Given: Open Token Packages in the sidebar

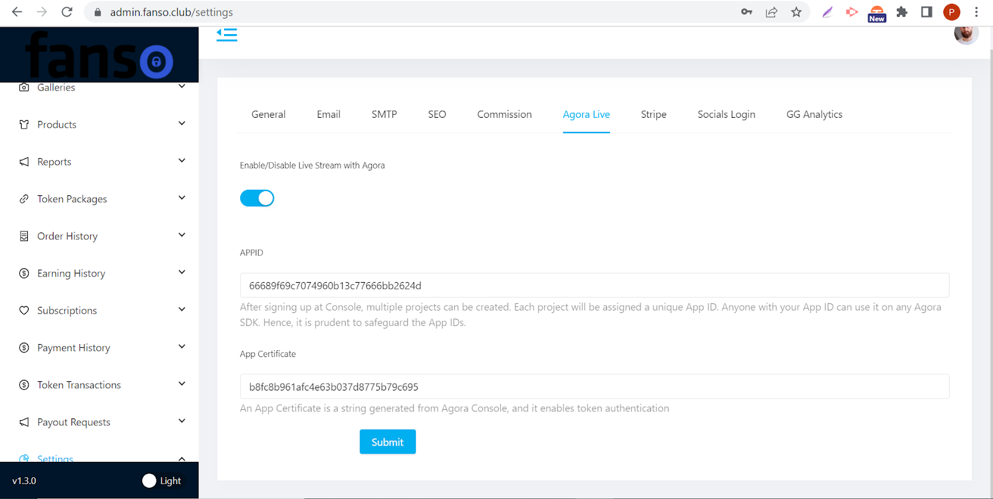Looking at the screenshot, I should pos(72,199).
